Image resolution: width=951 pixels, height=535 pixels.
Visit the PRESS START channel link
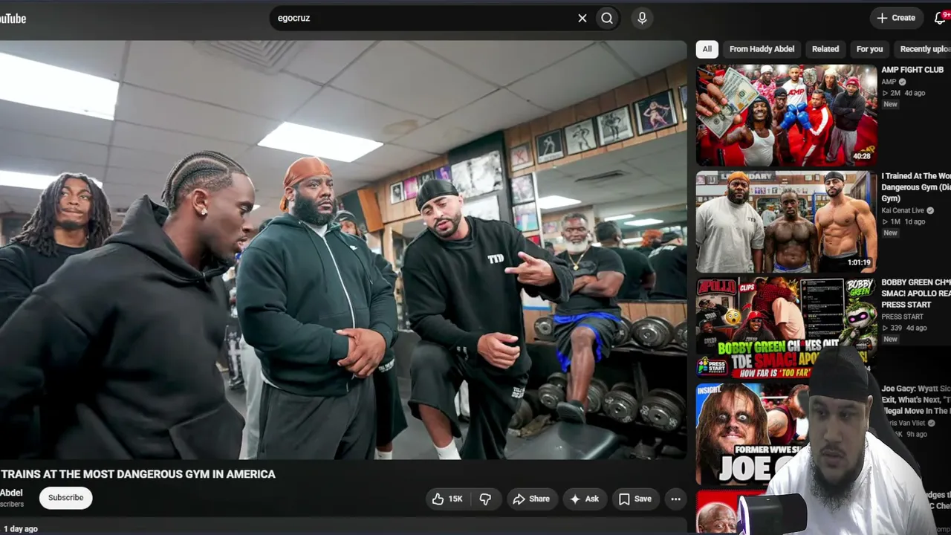tap(902, 317)
